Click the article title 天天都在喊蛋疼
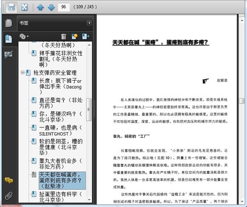This screenshot has height=207, width=247. point(161,42)
